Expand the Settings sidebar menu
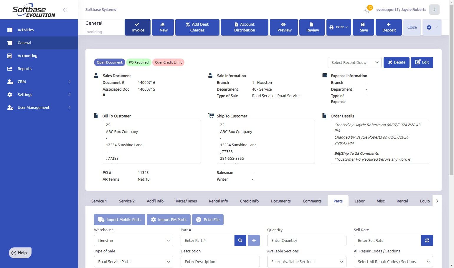The height and width of the screenshot is (268, 454). click(x=39, y=94)
